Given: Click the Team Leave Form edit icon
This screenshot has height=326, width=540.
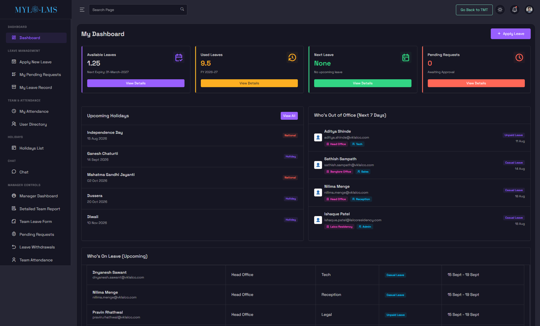Looking at the screenshot, I should (14, 221).
